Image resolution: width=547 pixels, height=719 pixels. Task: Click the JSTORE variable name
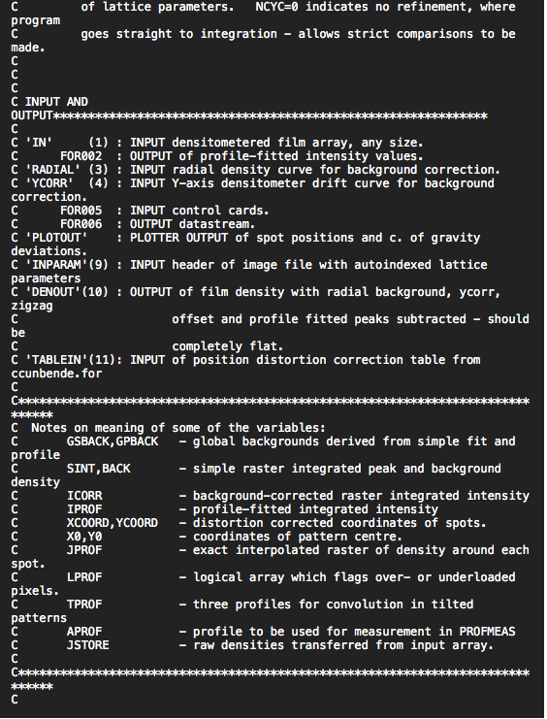(x=88, y=645)
